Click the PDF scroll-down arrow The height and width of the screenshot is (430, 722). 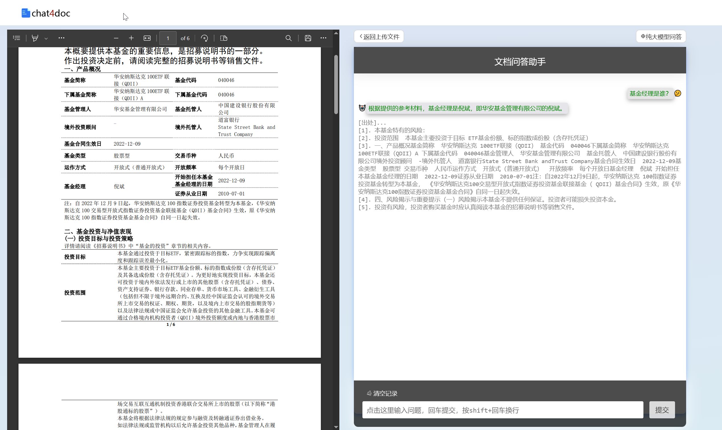pyautogui.click(x=336, y=427)
